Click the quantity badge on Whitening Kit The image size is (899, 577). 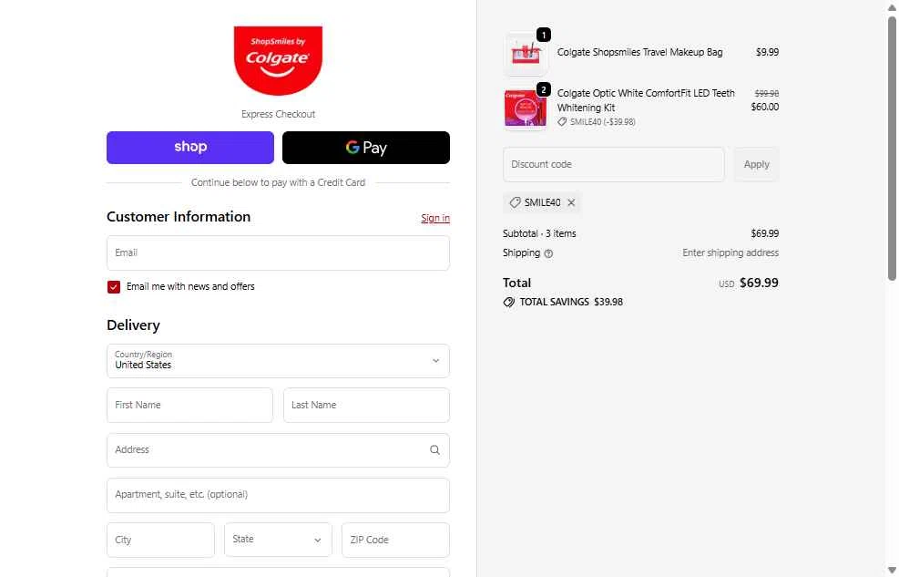coord(544,89)
